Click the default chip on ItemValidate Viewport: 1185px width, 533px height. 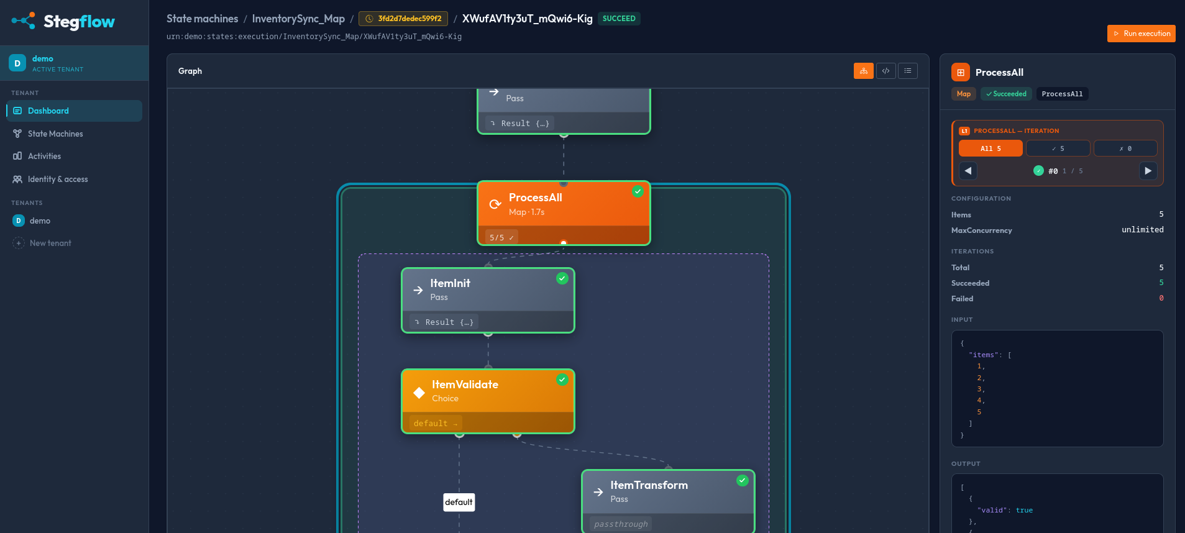(x=435, y=423)
